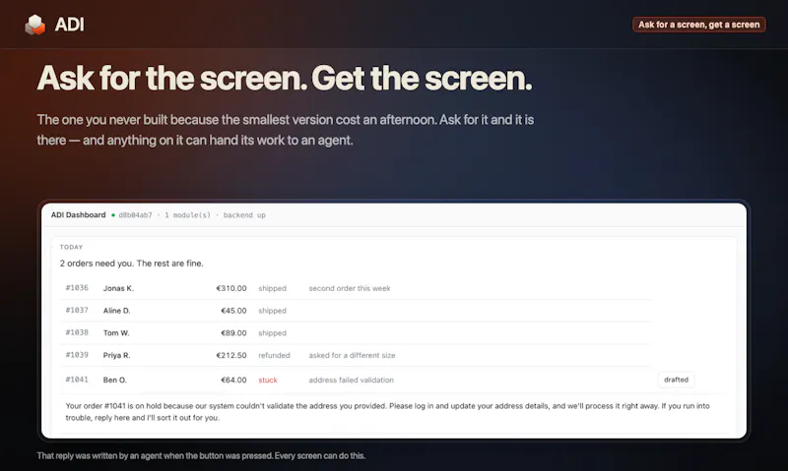Click the amount '€64.00'
Screen dimensions: 788x471
click(233, 381)
